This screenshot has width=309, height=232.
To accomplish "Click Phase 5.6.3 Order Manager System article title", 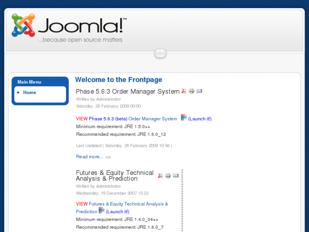I will 128,92.
